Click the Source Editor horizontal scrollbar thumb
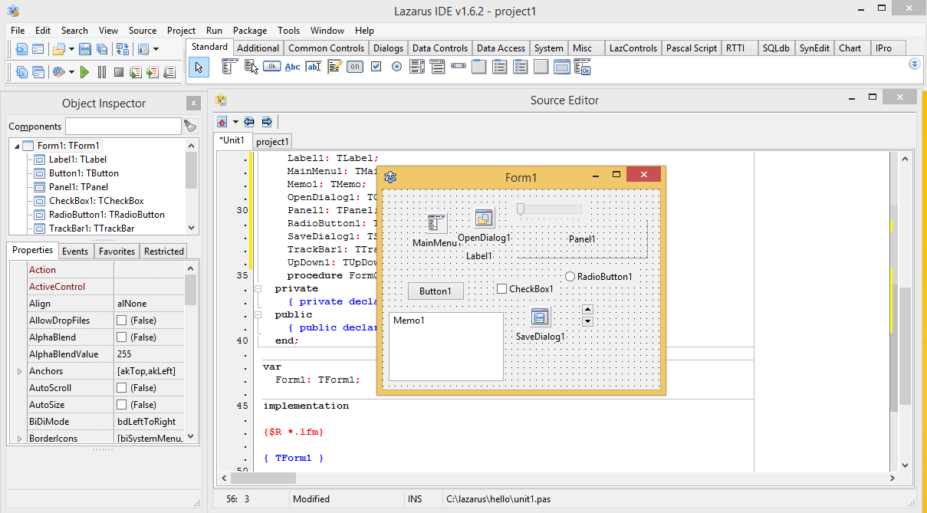 click(265, 478)
